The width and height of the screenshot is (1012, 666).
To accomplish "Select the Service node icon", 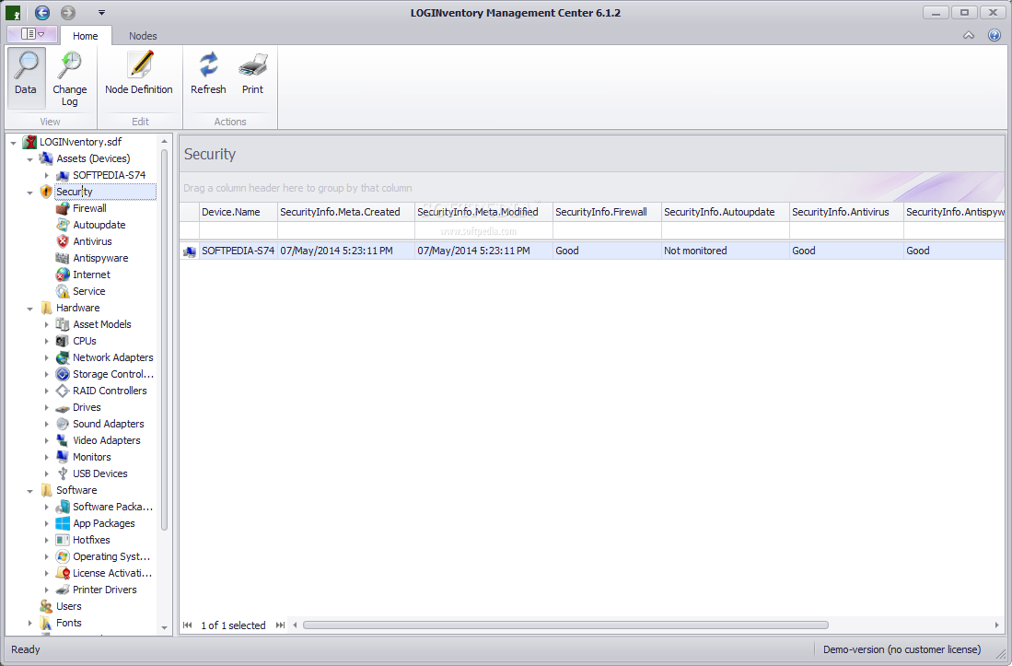I will [63, 291].
